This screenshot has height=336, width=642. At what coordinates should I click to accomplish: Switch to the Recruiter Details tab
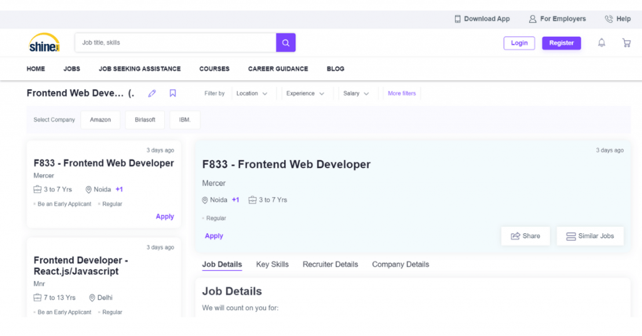pyautogui.click(x=330, y=265)
